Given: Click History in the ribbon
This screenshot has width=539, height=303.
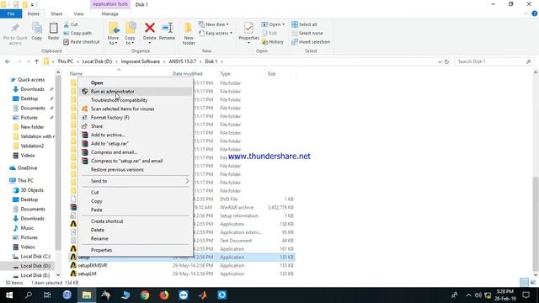Looking at the screenshot, I should 273,41.
